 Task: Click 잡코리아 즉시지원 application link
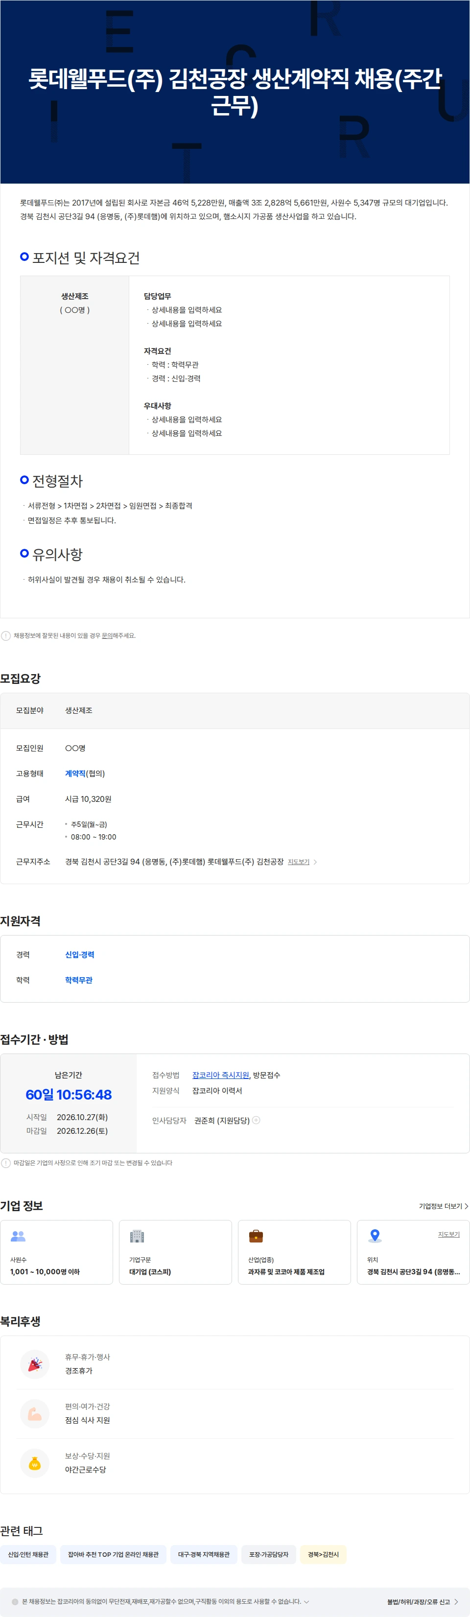pos(220,1075)
